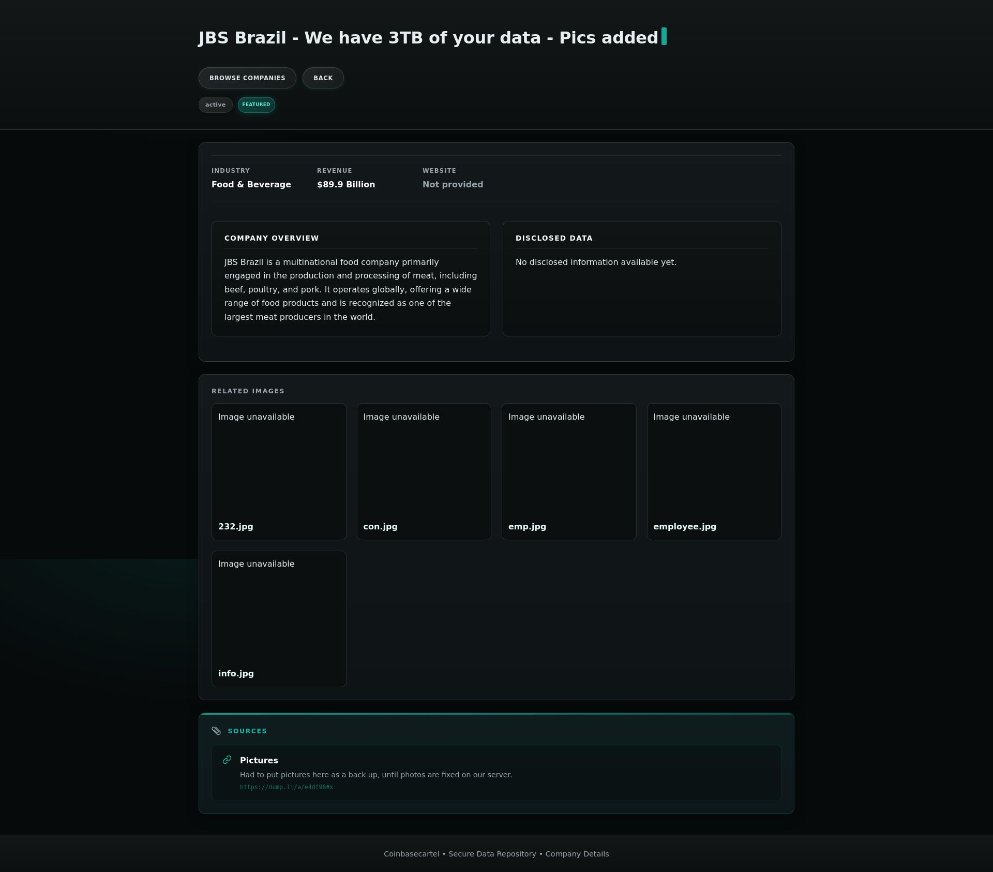Open the con.jpg image thumbnail

pos(424,471)
